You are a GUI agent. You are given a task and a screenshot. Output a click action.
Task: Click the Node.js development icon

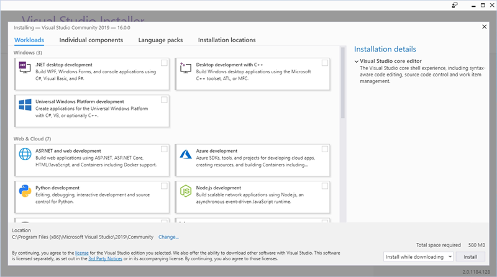tap(185, 191)
